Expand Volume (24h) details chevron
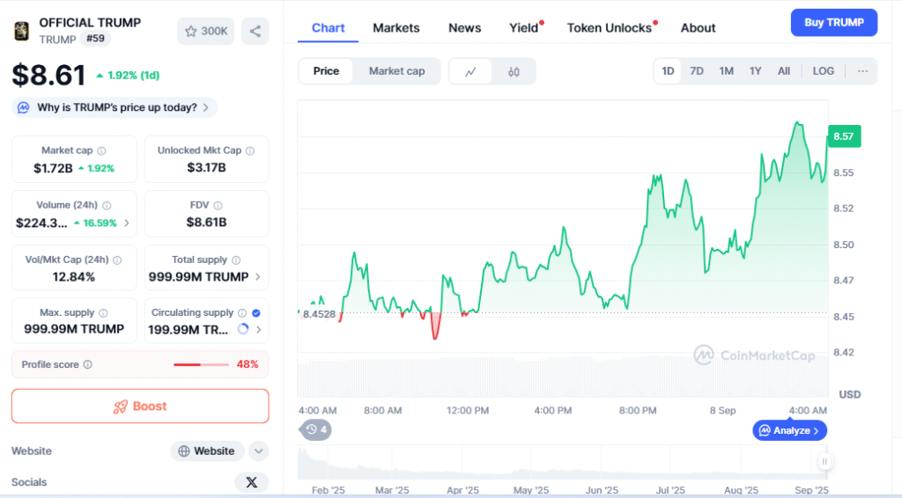 click(x=127, y=223)
